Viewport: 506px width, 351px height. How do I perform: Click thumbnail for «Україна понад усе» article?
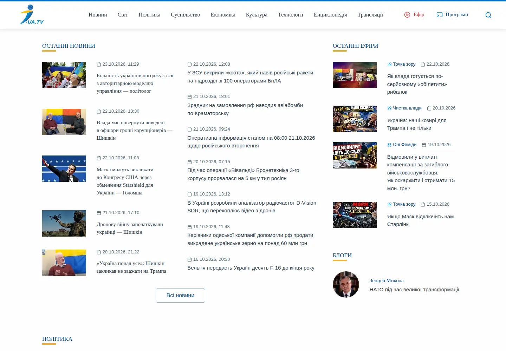(64, 263)
